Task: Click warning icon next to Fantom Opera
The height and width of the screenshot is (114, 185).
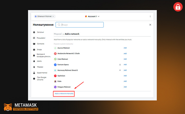Action: point(120,65)
